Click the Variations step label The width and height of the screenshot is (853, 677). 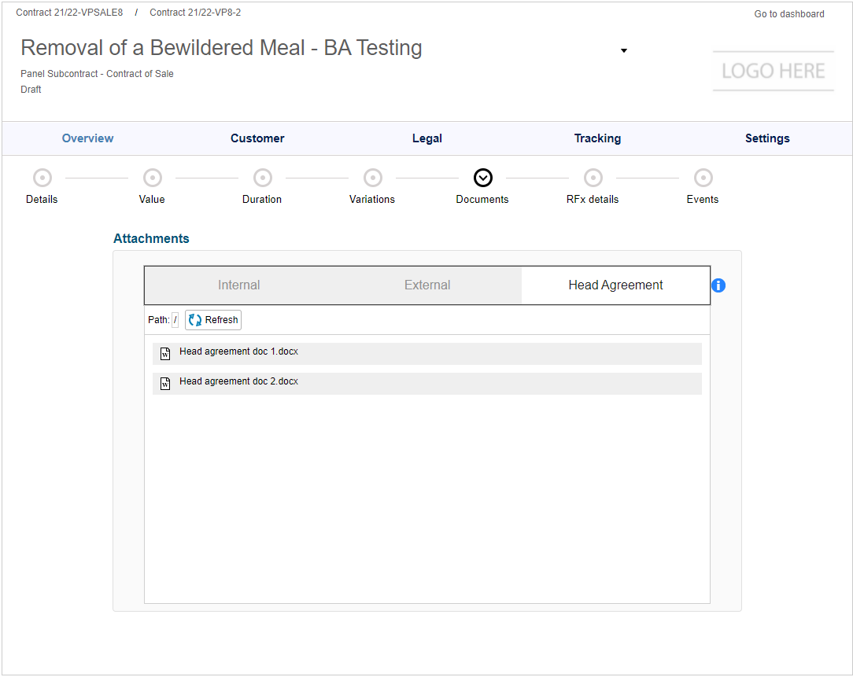coord(372,199)
